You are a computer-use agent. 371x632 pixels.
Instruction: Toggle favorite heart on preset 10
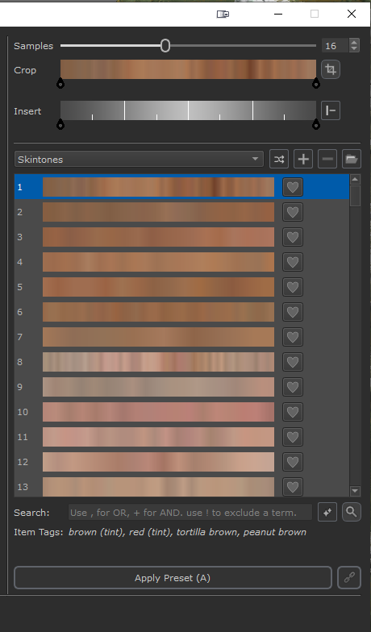pyautogui.click(x=292, y=412)
